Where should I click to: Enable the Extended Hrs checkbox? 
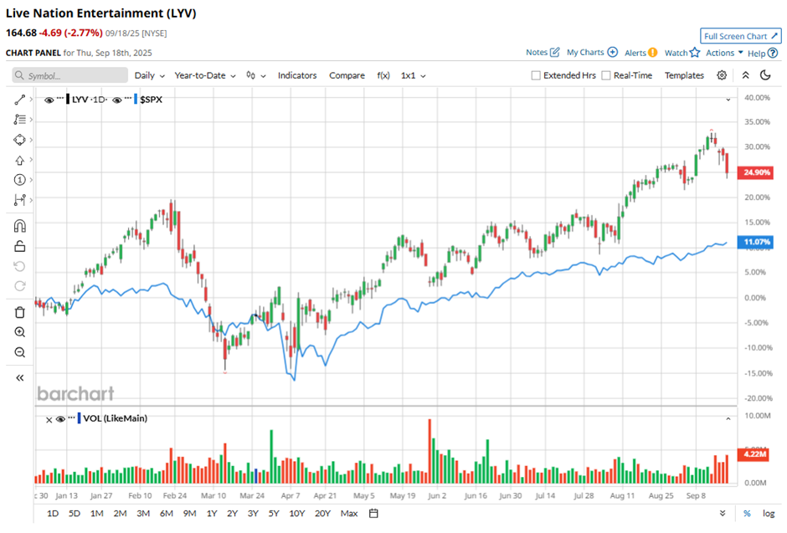click(x=536, y=75)
